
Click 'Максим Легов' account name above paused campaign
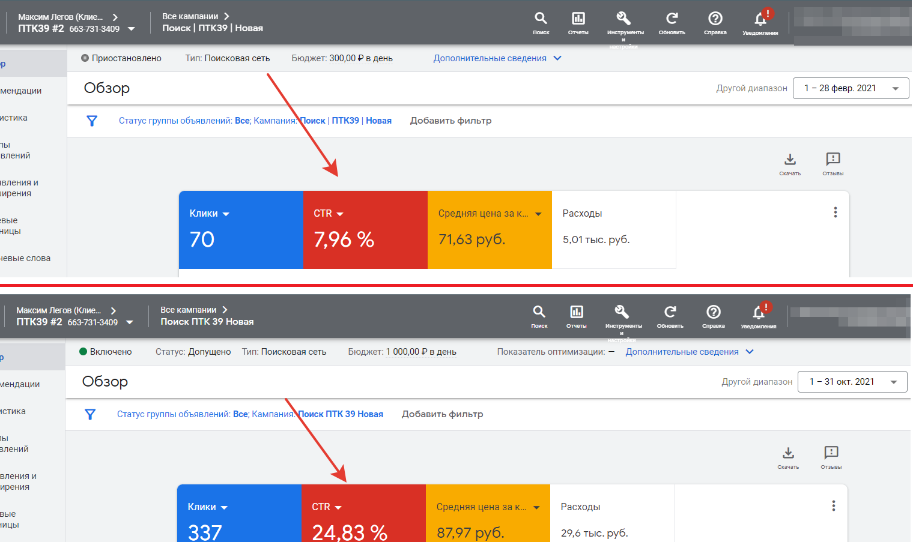tap(61, 17)
